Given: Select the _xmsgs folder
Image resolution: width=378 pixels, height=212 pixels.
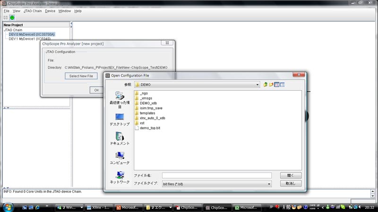Looking at the screenshot, I should [144, 98].
